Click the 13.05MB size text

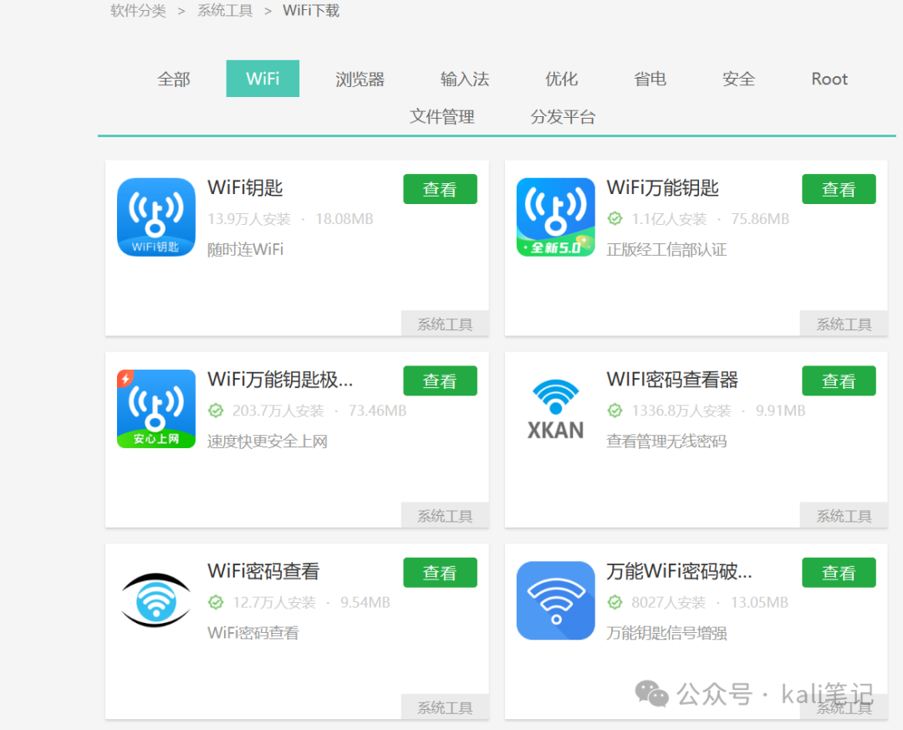759,603
